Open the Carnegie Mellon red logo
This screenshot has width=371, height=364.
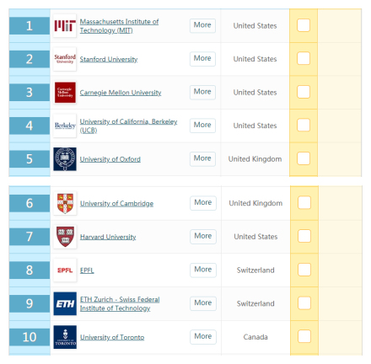coord(65,93)
